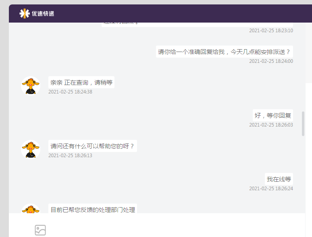Click message 请你给一个准确回复给我，今天几点能安排派送？
The width and height of the screenshot is (312, 237).
224,52
